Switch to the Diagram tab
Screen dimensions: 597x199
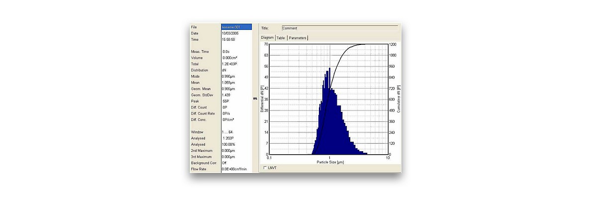268,38
